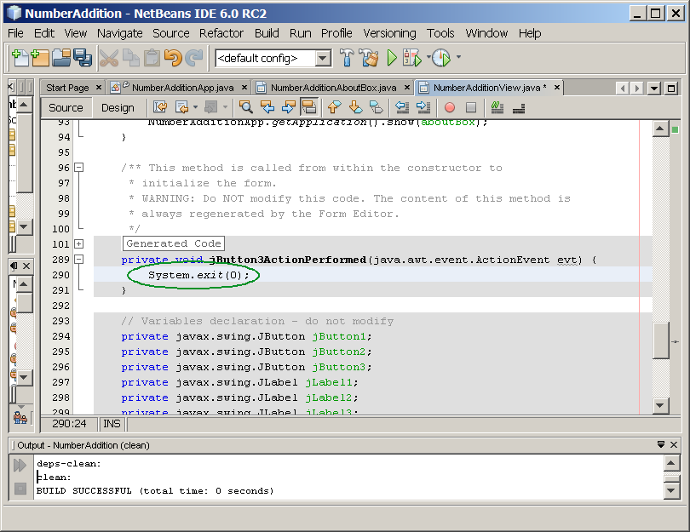Close the Output panel

coord(674,444)
